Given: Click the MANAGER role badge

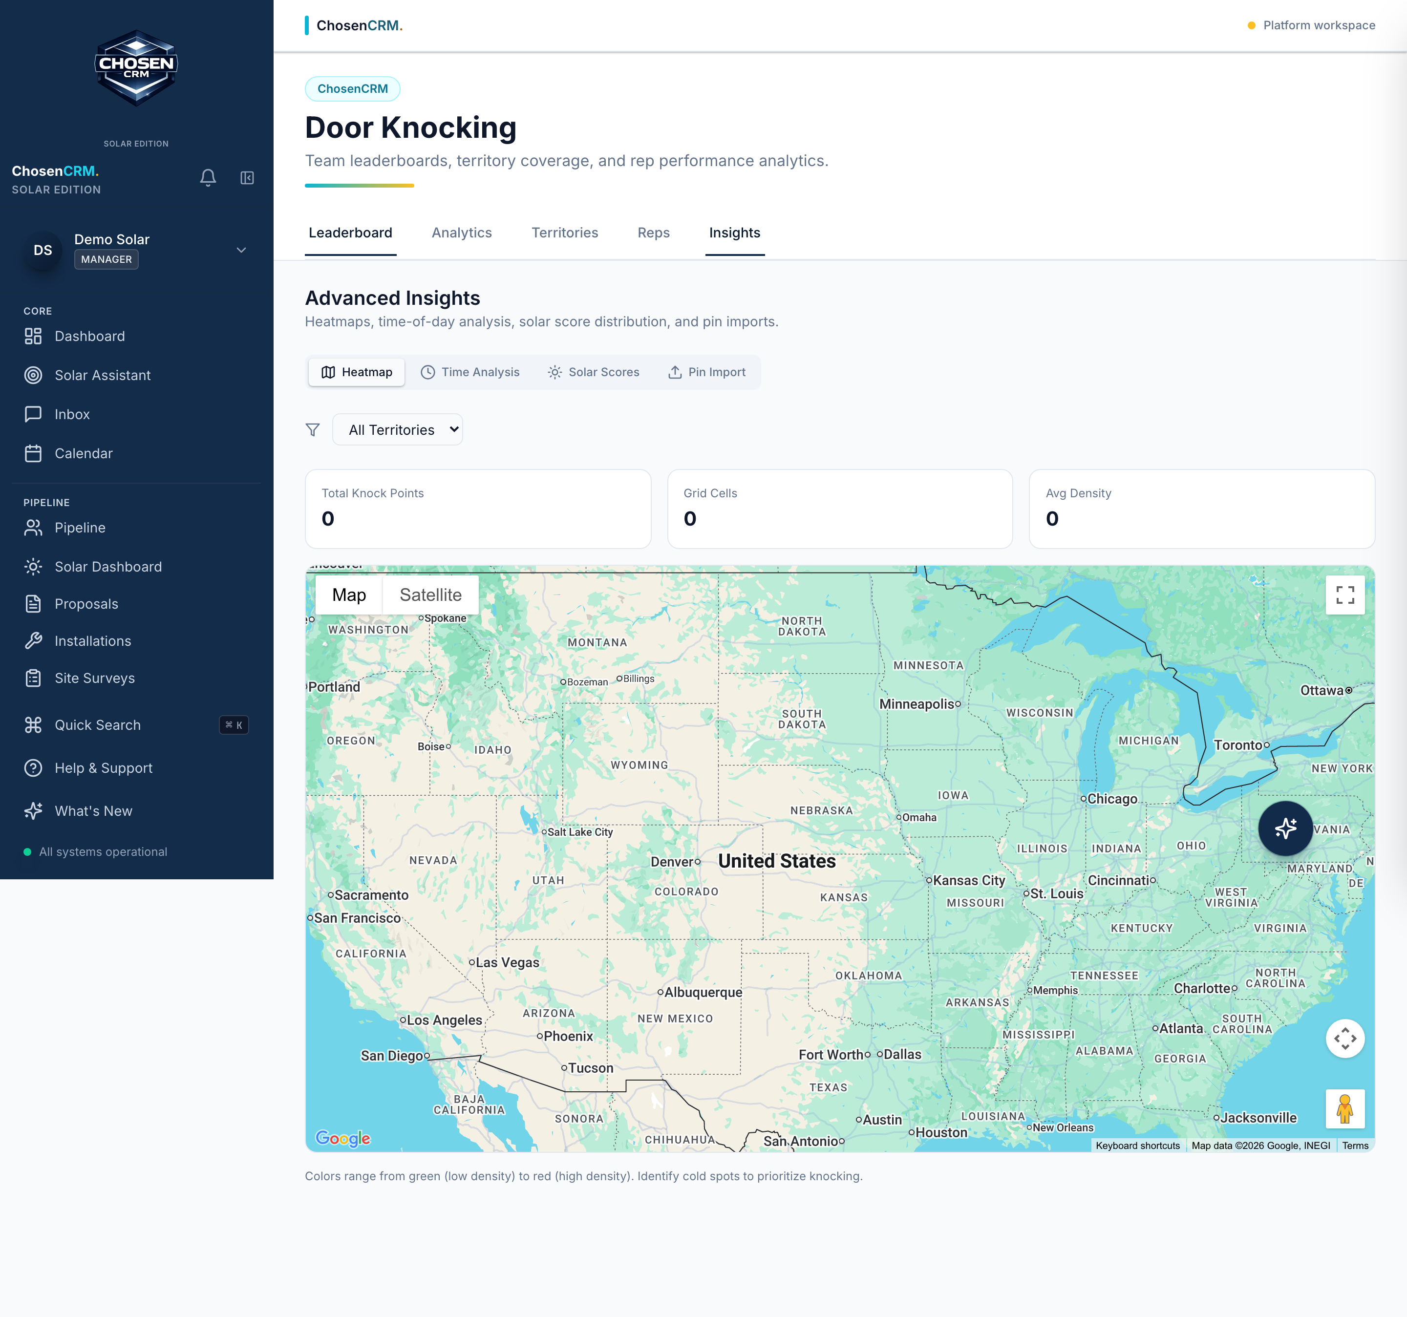Looking at the screenshot, I should tap(106, 260).
